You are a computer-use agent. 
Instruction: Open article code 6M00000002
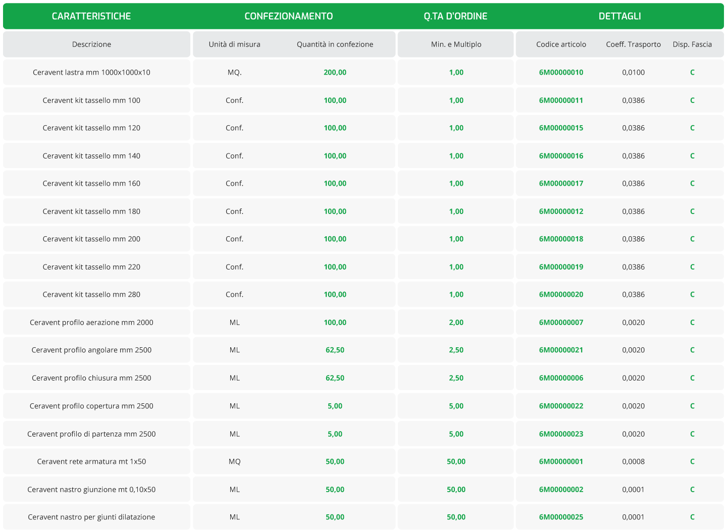tap(561, 490)
